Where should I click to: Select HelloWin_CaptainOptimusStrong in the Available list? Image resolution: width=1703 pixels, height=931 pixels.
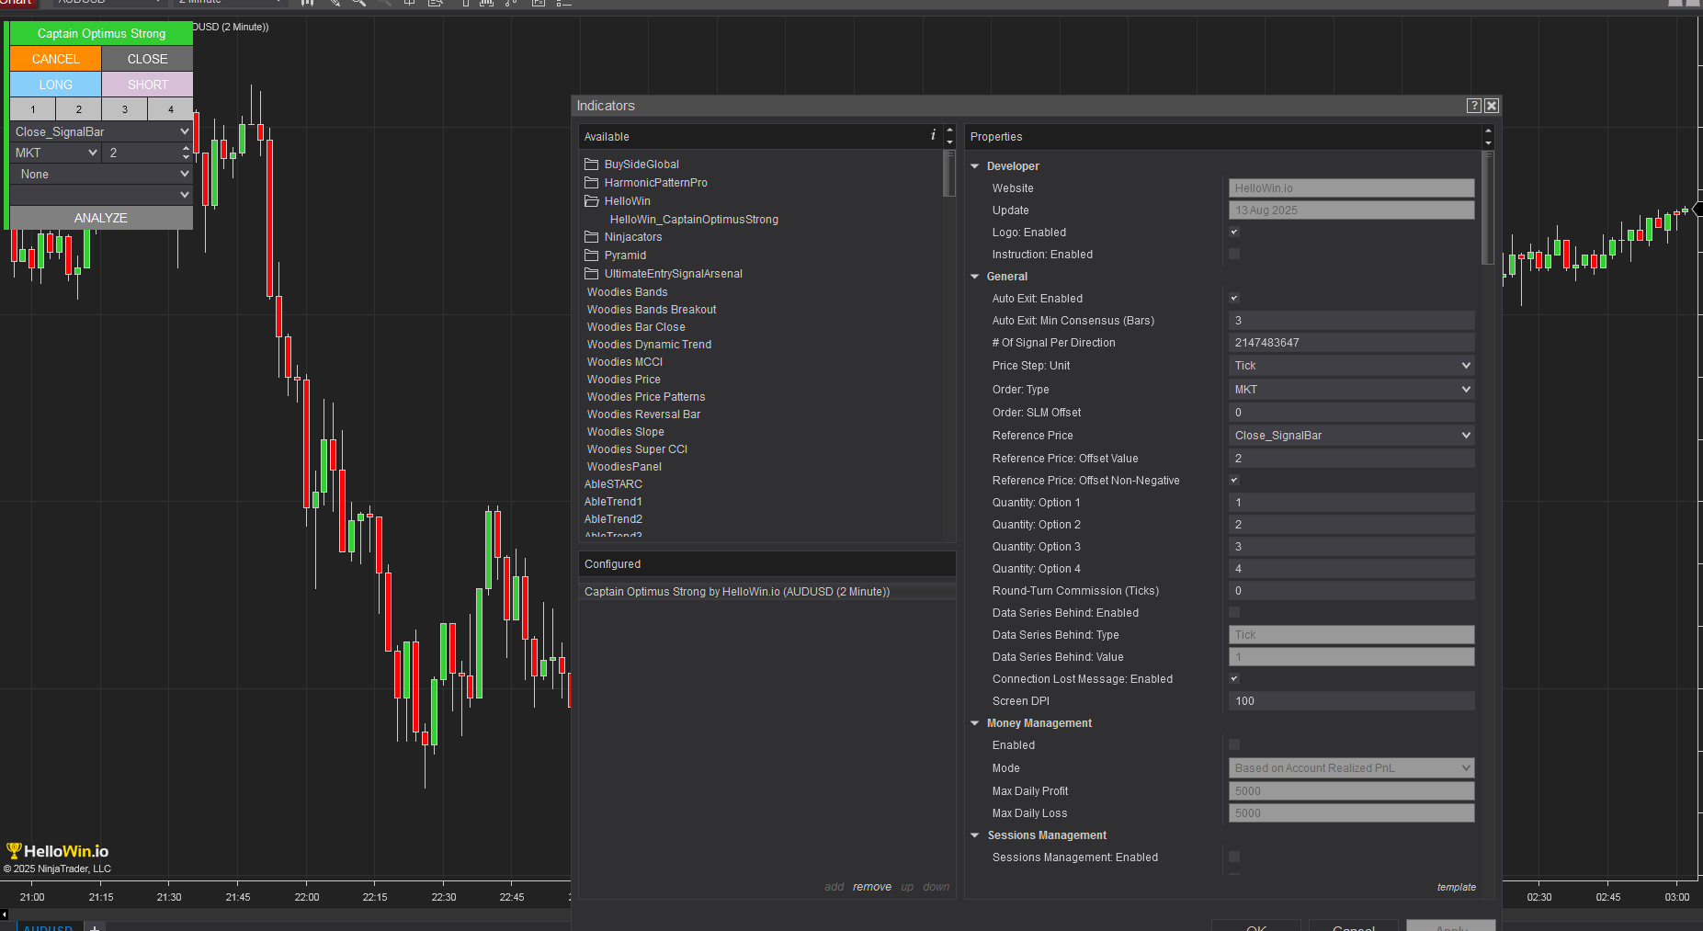pos(694,220)
